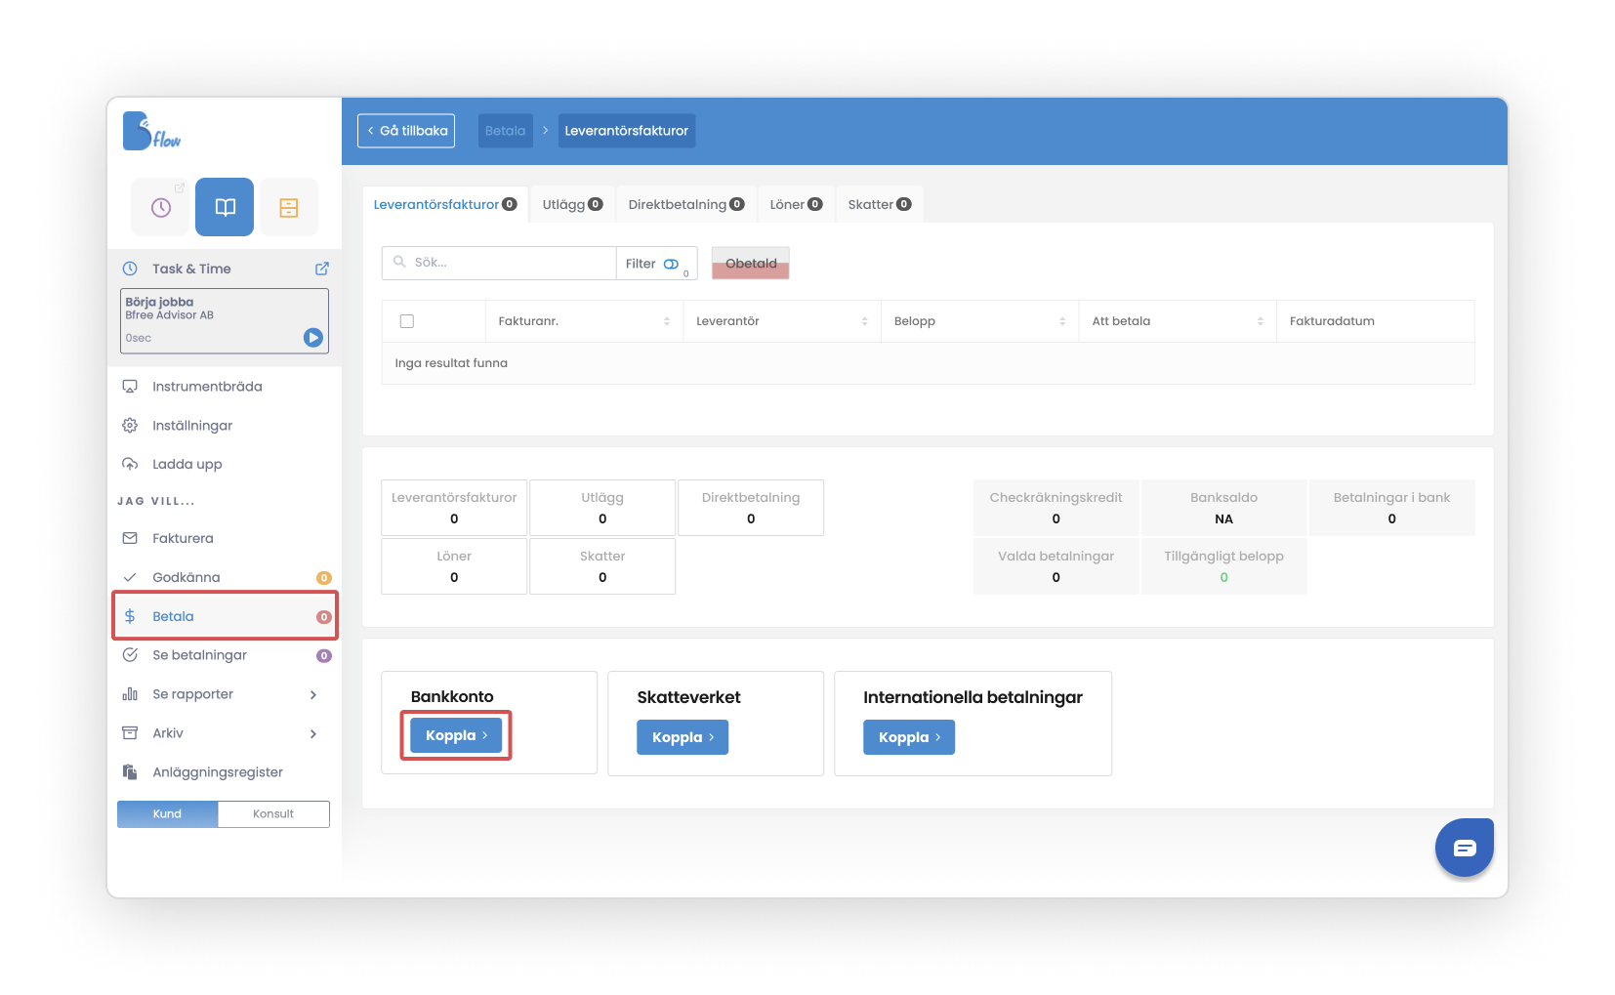The width and height of the screenshot is (1615, 995).
Task: Click the Gå tillbaka button
Action: coord(406,131)
